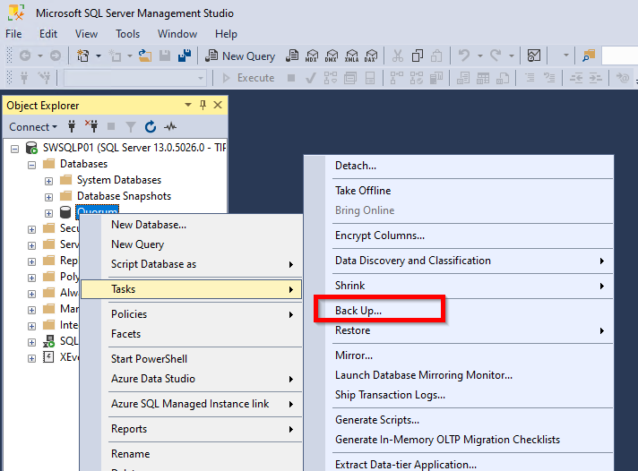Image resolution: width=638 pixels, height=471 pixels.
Task: Collapse the SWSQLP01 server node
Action: click(14, 149)
